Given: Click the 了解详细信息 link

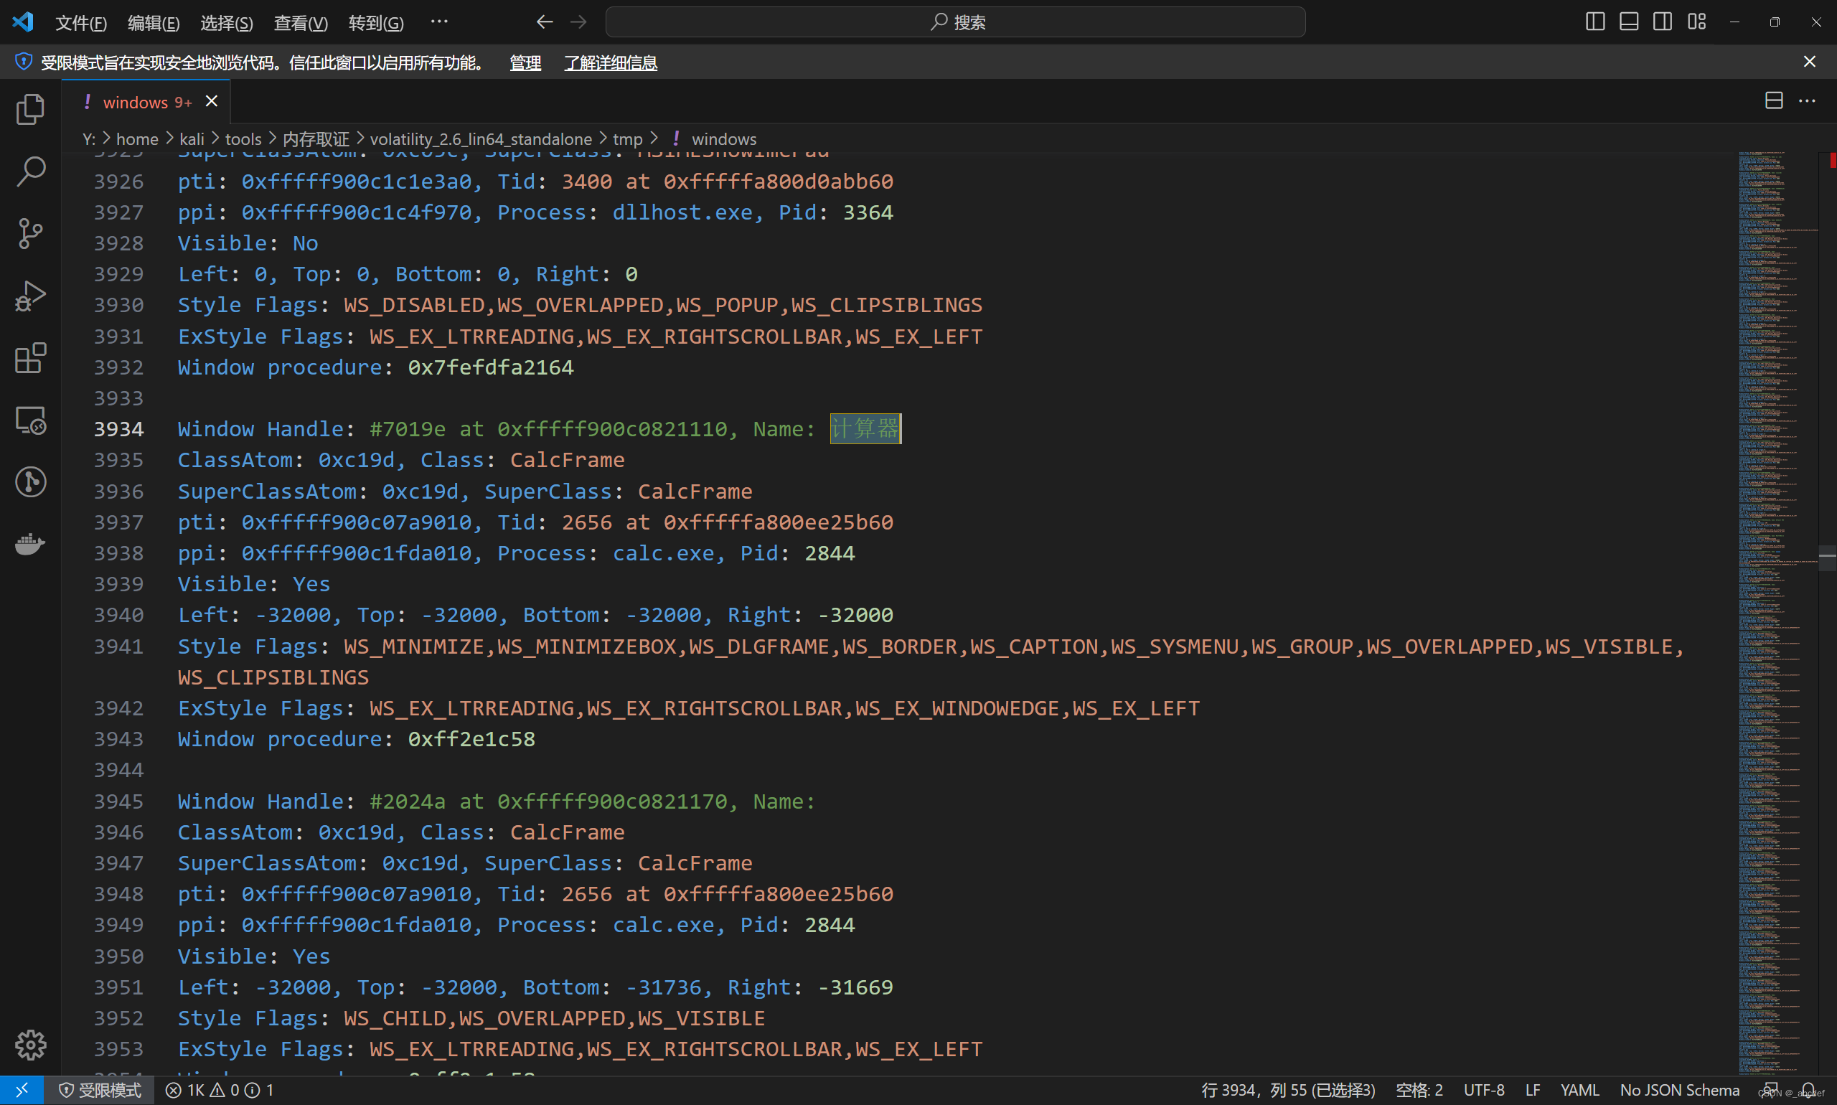Looking at the screenshot, I should pyautogui.click(x=610, y=62).
